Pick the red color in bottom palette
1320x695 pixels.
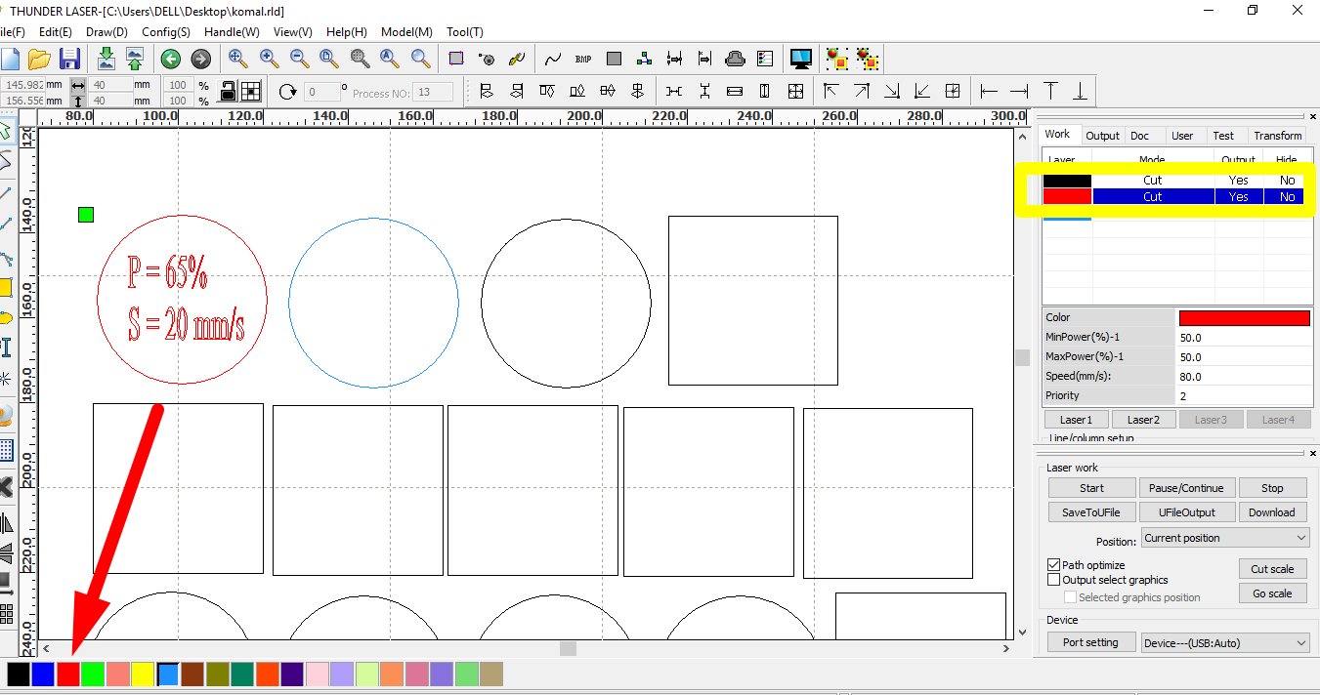(68, 674)
